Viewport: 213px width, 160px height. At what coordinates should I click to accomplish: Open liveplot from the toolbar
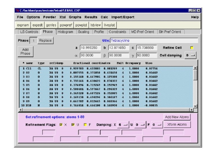click(109, 25)
